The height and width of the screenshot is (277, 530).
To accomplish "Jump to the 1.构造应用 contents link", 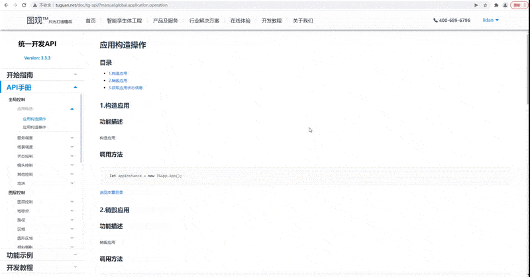I will (x=118, y=73).
